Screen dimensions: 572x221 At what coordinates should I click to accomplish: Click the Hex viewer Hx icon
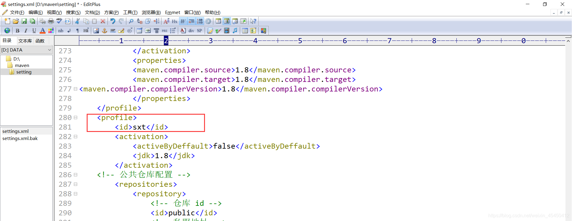coord(175,21)
